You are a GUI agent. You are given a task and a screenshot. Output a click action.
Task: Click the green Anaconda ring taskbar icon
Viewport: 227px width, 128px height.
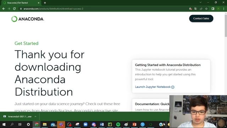[151, 124]
